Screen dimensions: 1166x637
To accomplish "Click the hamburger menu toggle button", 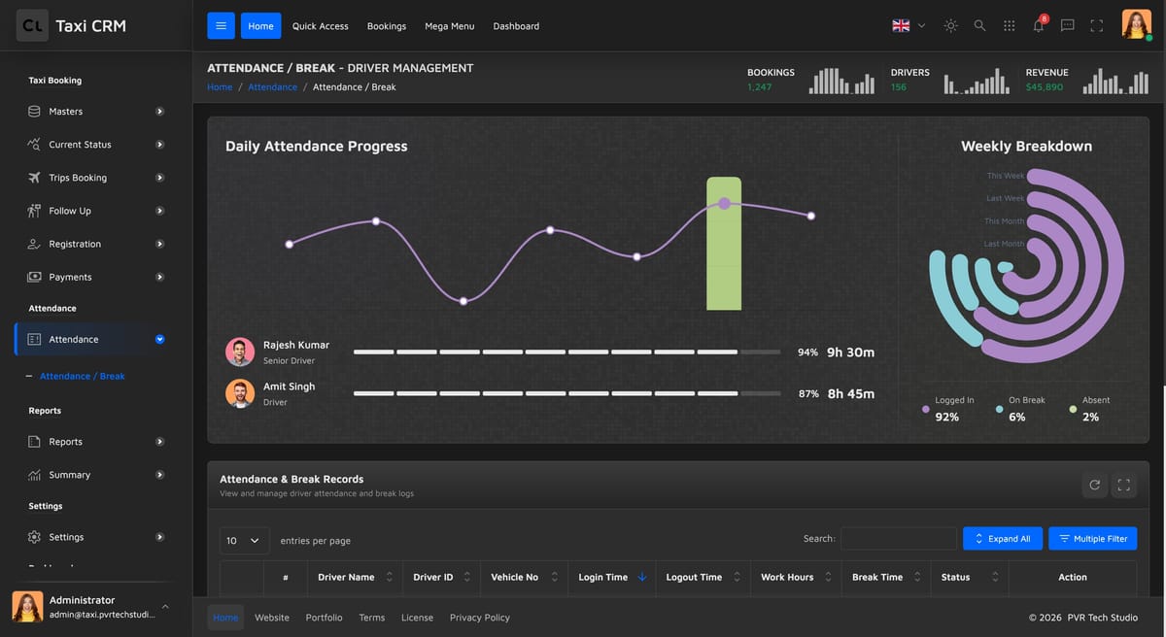I will point(221,26).
